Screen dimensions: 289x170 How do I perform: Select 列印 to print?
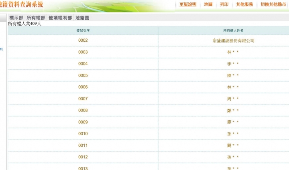[x=224, y=4]
